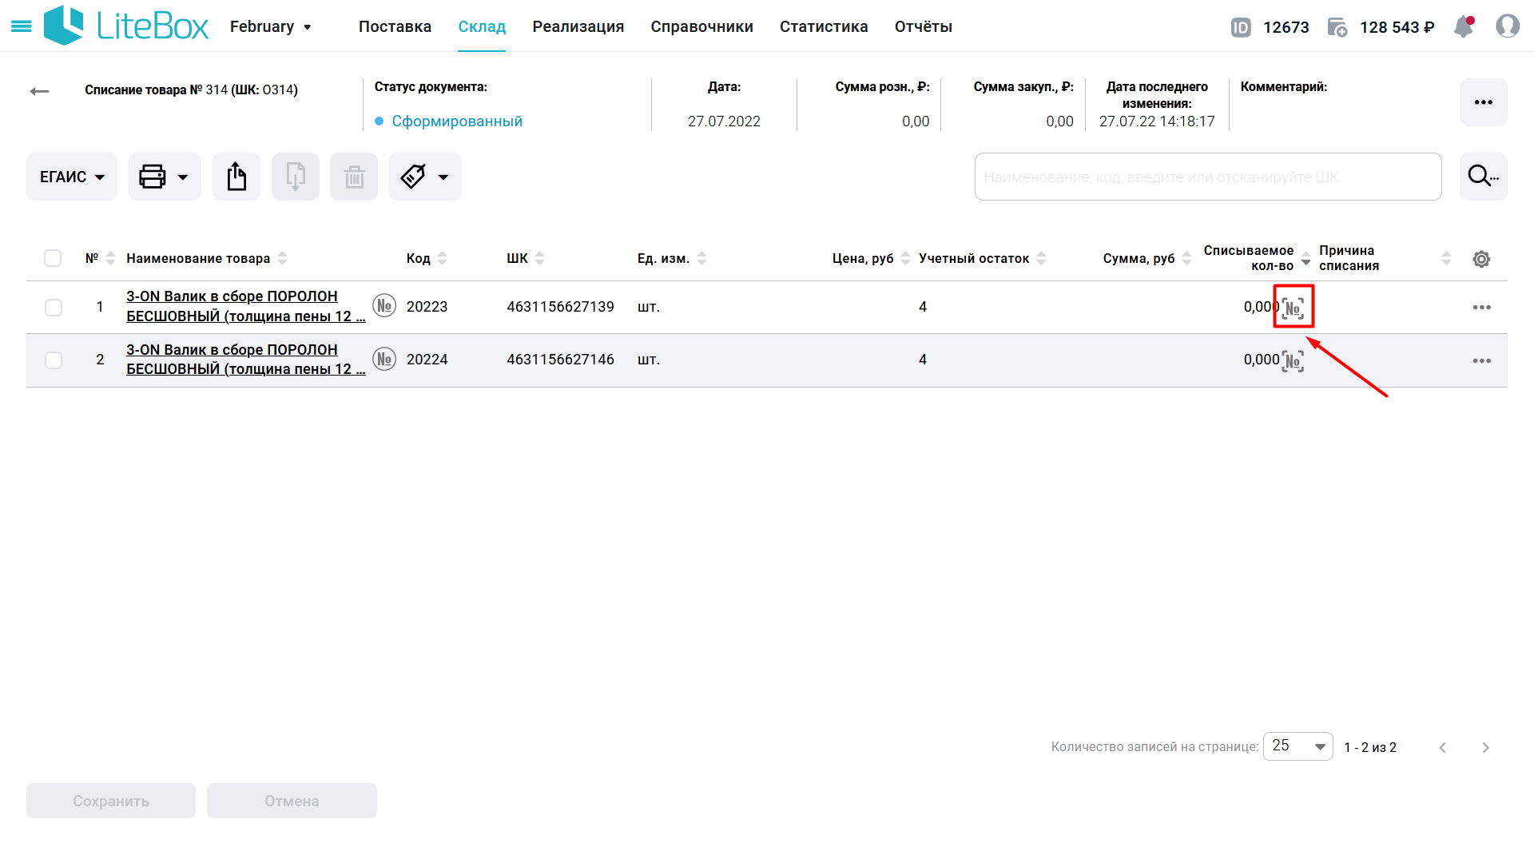
Task: Click the document header three-dot button
Action: pyautogui.click(x=1483, y=102)
